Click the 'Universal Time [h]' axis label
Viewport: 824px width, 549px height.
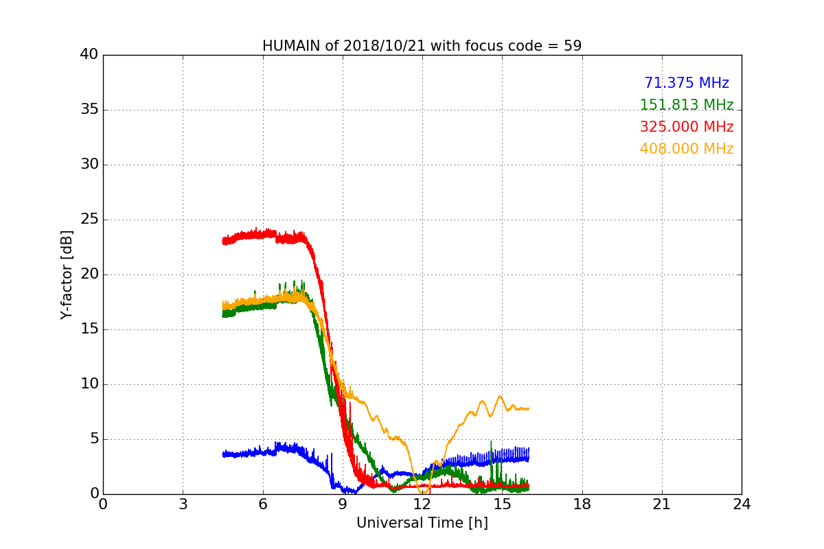click(422, 523)
